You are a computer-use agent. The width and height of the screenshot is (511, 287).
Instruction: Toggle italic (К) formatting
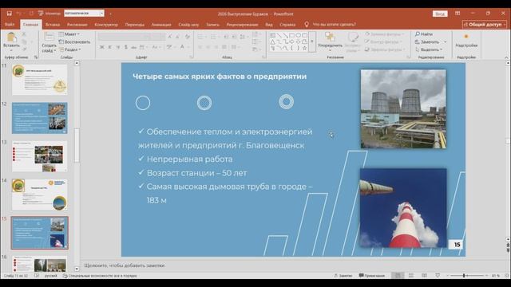[110, 47]
